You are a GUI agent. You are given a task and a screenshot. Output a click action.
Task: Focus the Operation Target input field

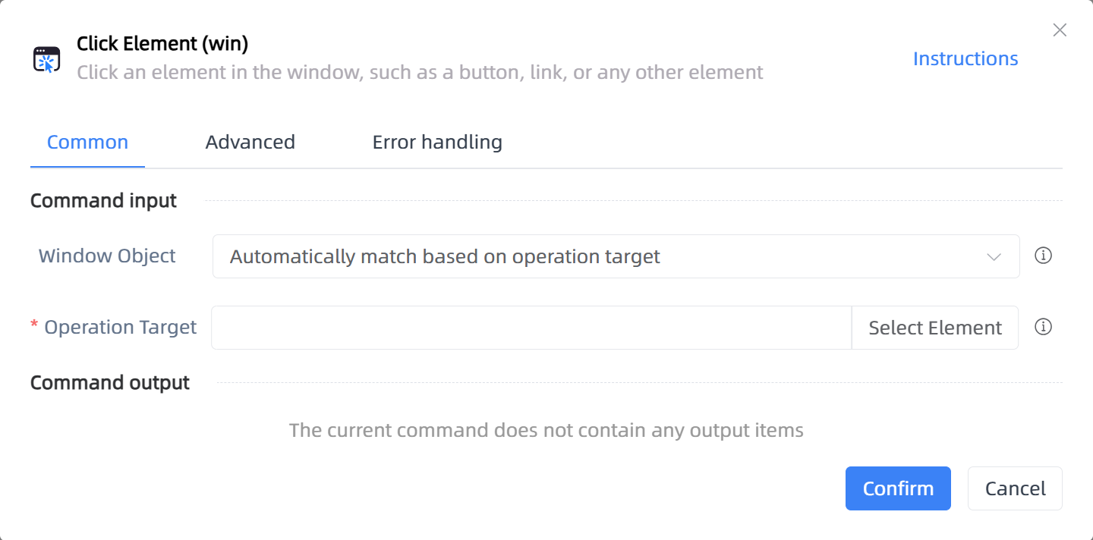tap(531, 328)
